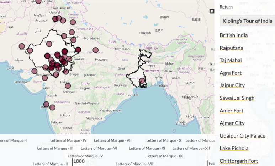The height and width of the screenshot is (166, 275).
Task: Click the 1888 year marker on timeline
Action: [x=79, y=161]
